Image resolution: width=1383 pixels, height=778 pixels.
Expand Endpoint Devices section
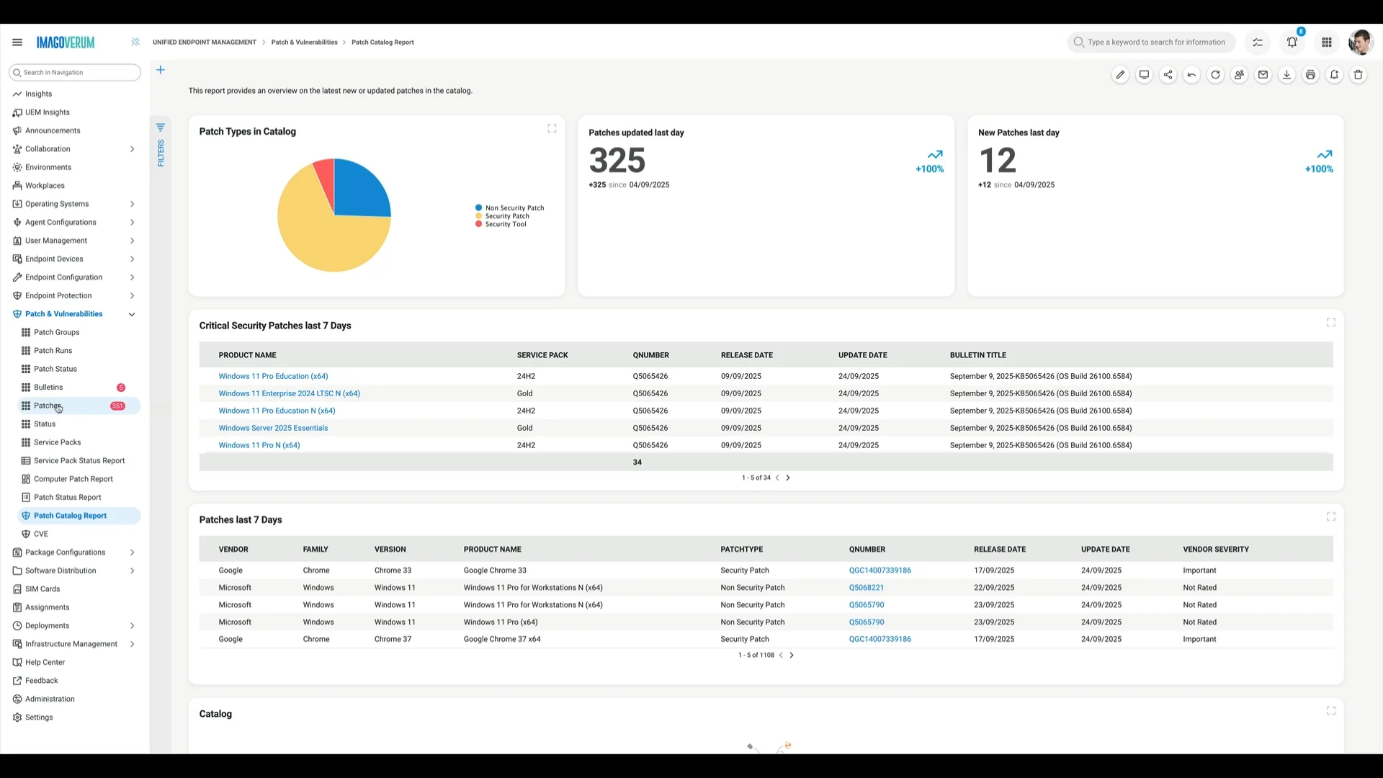tap(132, 259)
